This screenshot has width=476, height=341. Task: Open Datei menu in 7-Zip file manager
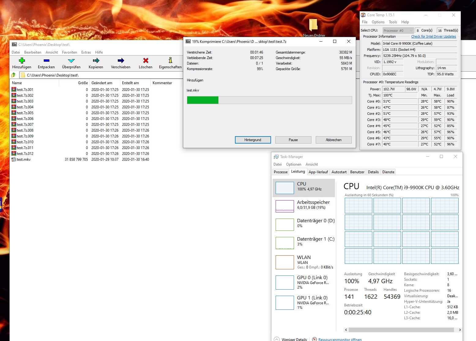(x=16, y=52)
